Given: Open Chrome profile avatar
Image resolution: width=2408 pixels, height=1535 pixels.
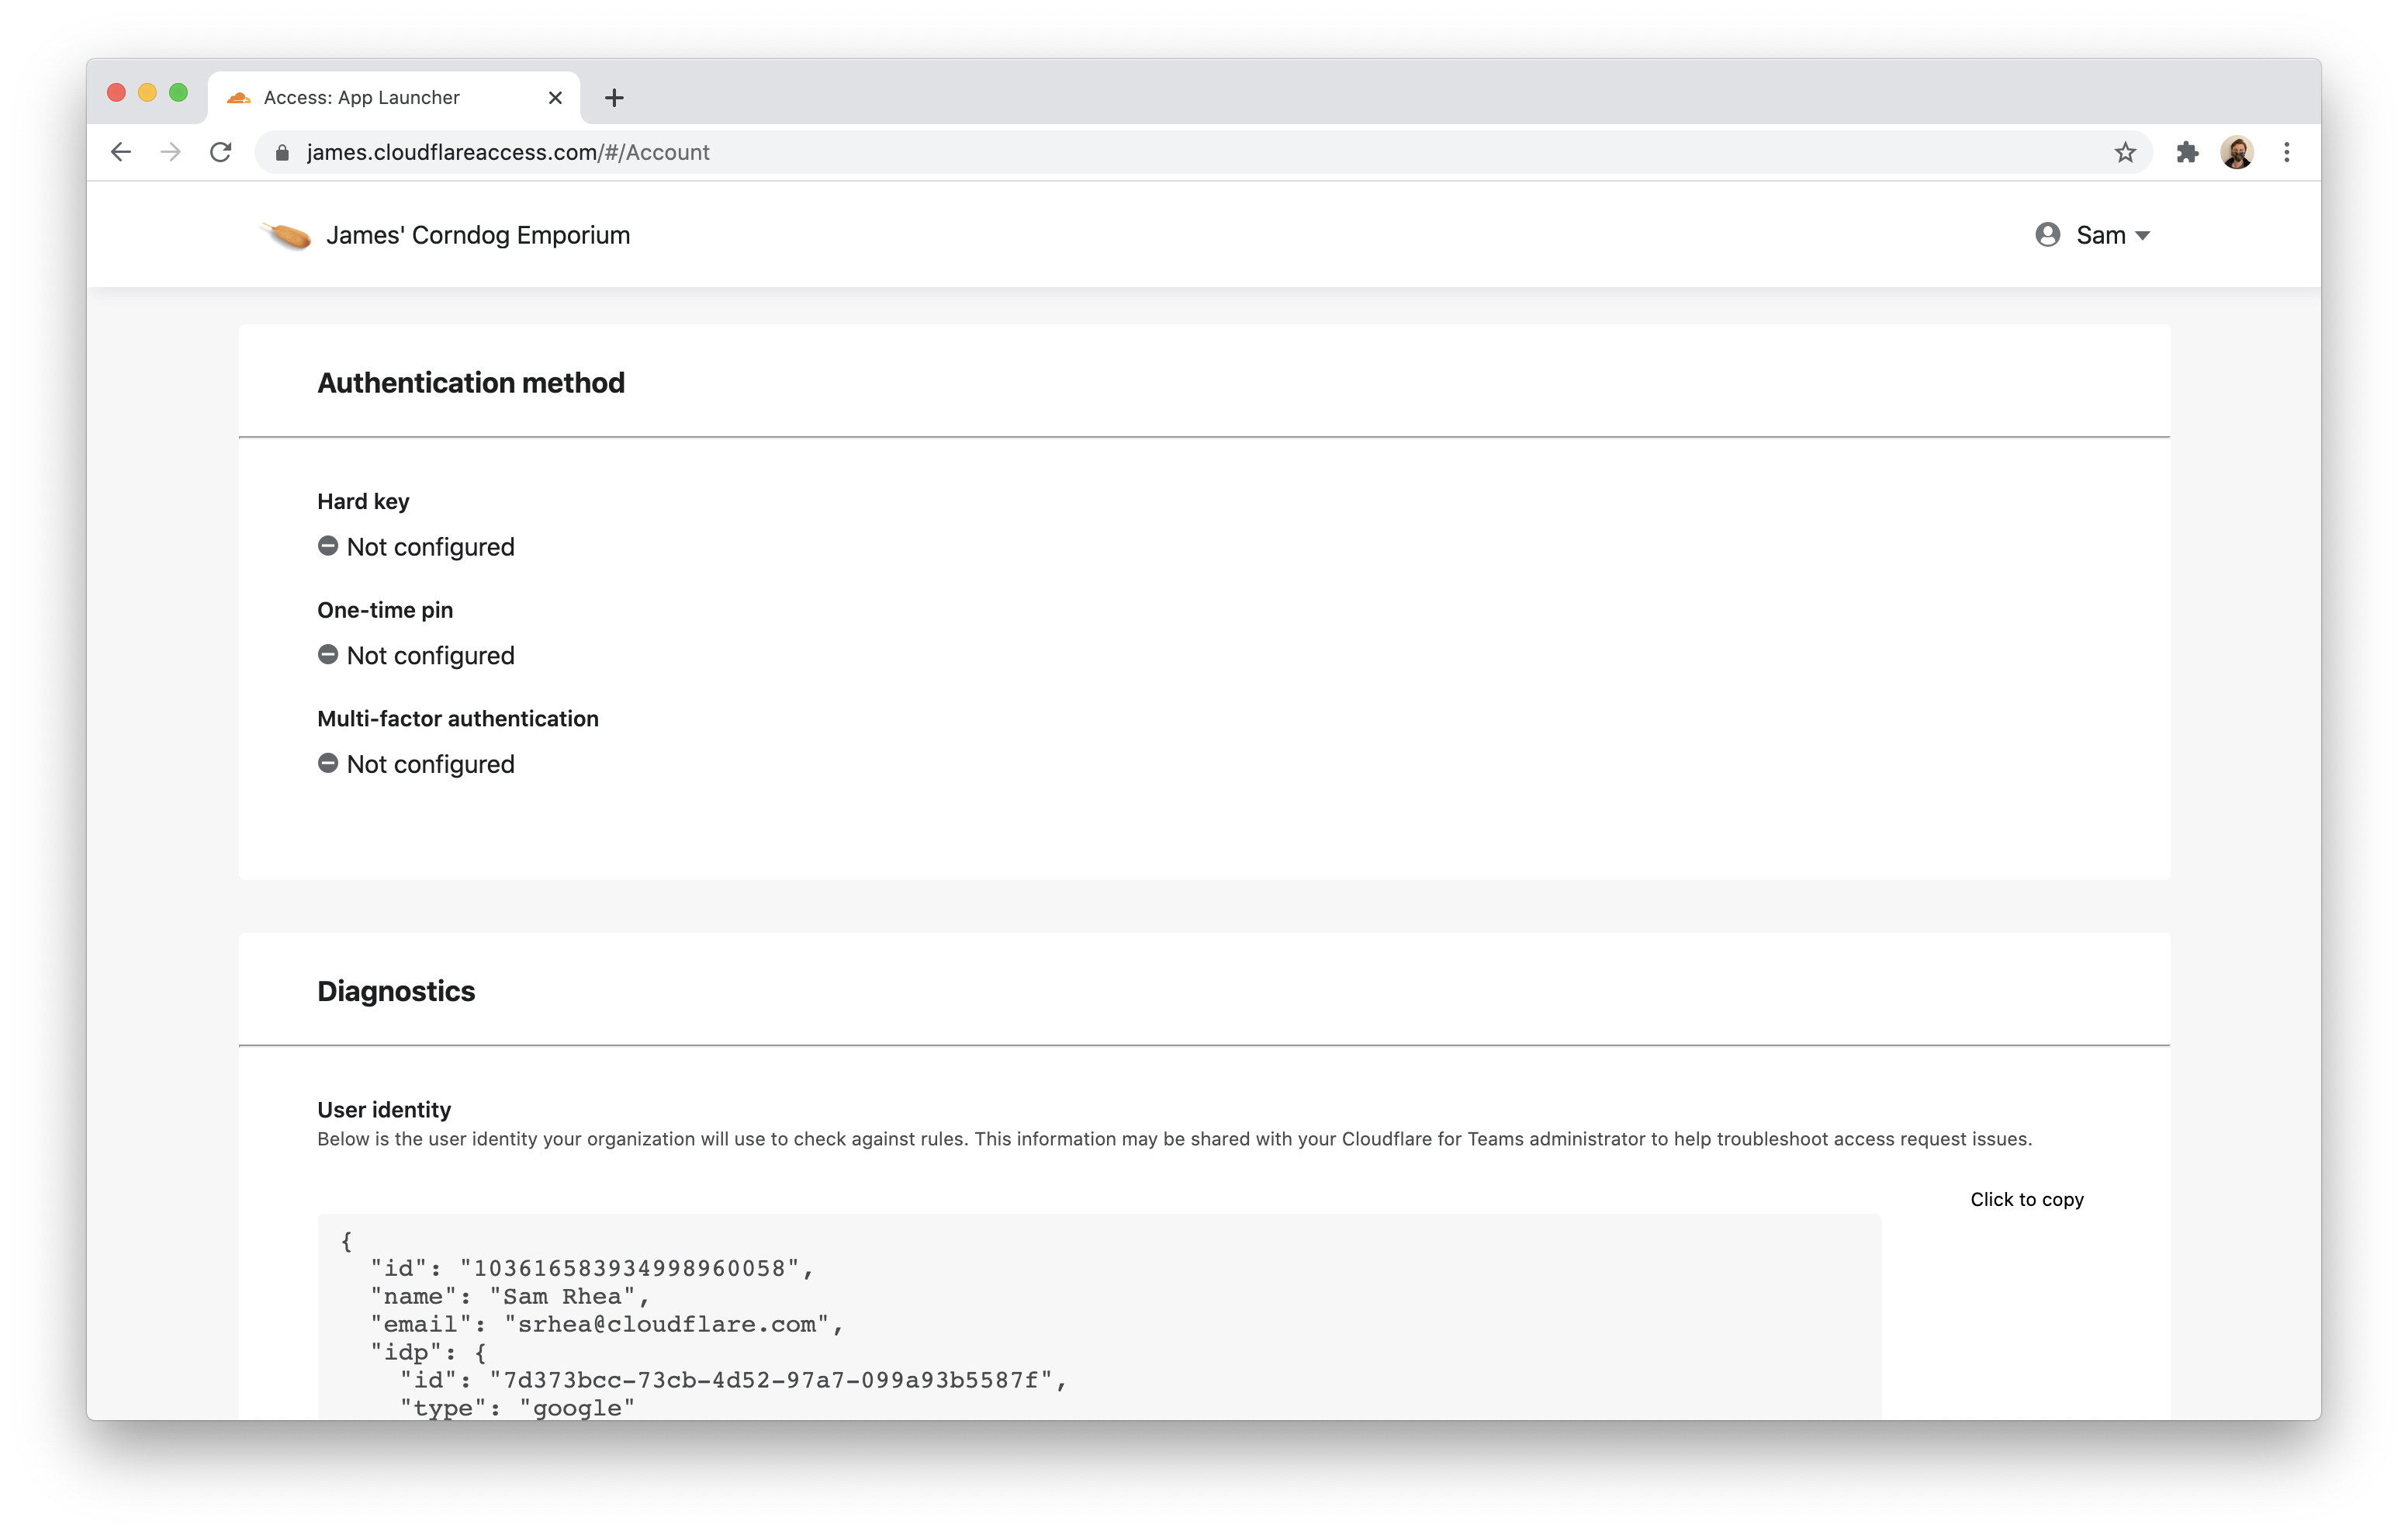Looking at the screenshot, I should (2237, 152).
